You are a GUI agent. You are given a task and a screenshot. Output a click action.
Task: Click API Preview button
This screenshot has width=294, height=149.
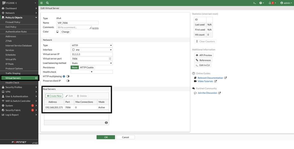204,55
